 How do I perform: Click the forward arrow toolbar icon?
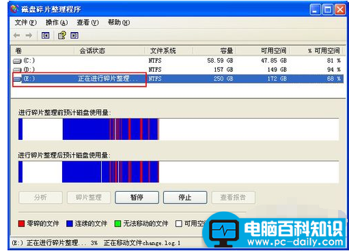tap(29, 35)
